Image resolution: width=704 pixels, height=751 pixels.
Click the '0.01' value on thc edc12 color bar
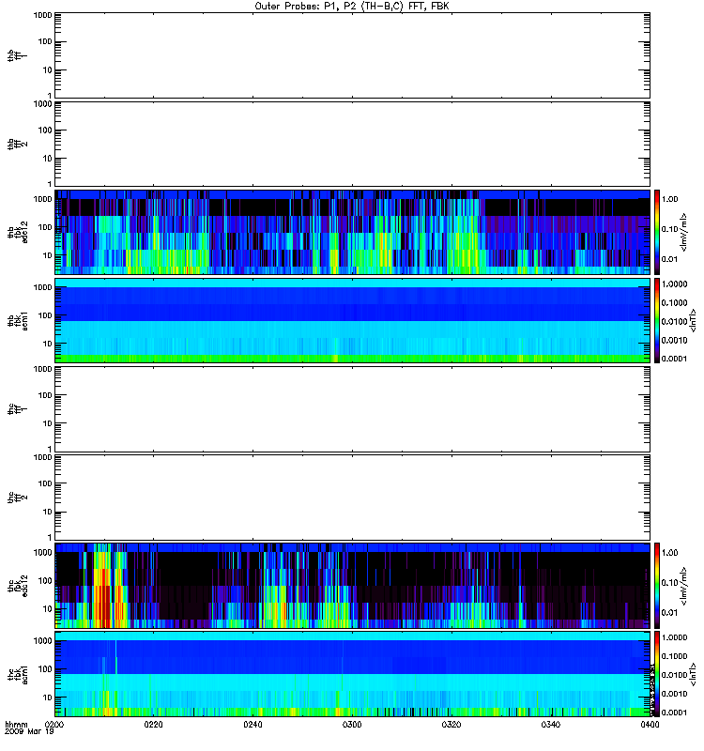tap(669, 613)
